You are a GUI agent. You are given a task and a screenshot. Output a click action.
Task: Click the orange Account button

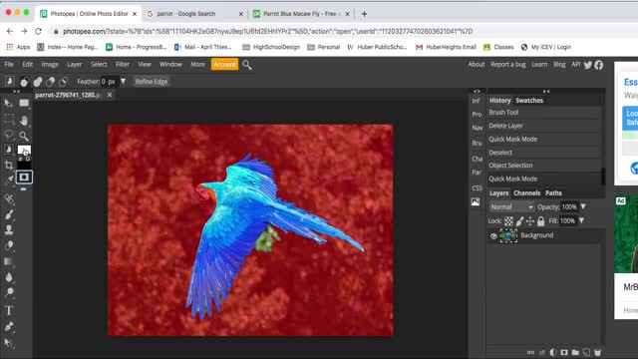(x=224, y=64)
